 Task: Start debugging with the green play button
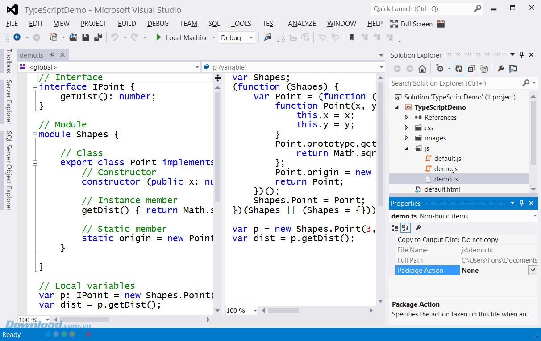(158, 37)
